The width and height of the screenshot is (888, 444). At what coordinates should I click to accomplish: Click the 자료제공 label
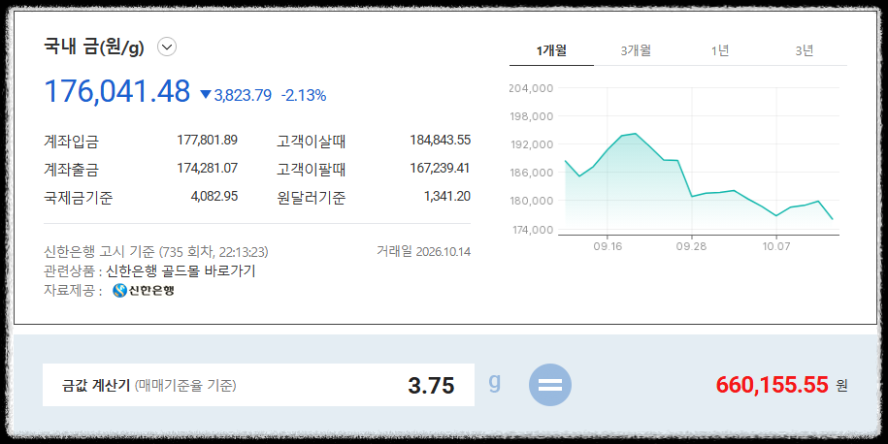[x=73, y=291]
